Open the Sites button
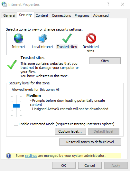 [105, 61]
